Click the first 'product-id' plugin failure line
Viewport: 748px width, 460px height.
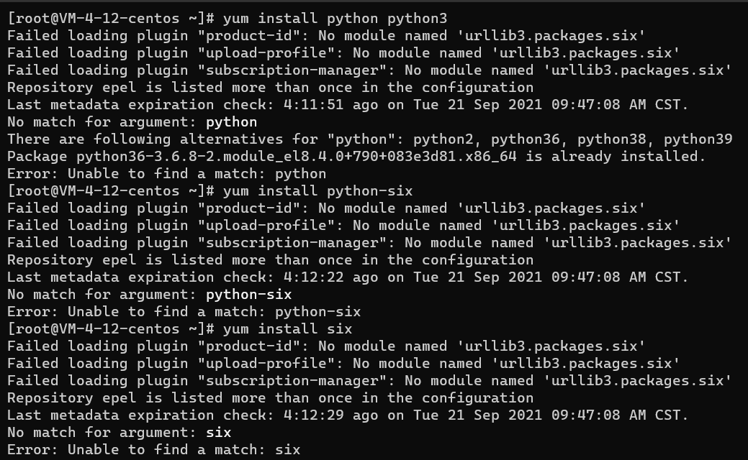click(326, 36)
